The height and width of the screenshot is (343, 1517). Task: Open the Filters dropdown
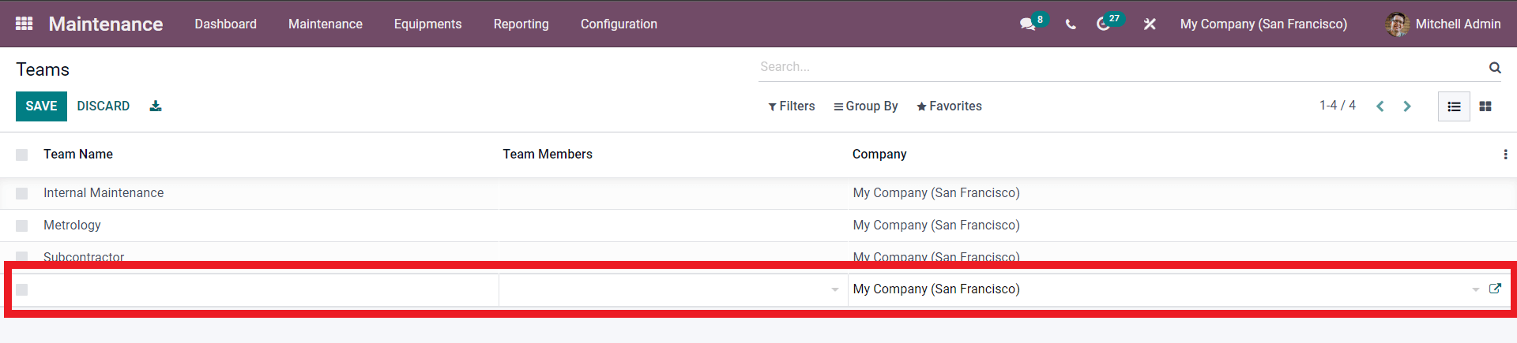coord(791,106)
